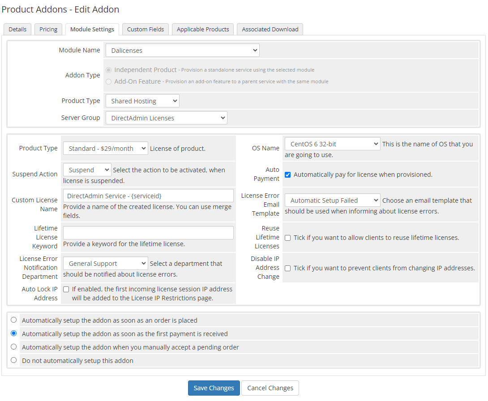This screenshot has width=488, height=401.
Task: Enable the Auto Lock IP Address checkbox
Action: (66, 289)
